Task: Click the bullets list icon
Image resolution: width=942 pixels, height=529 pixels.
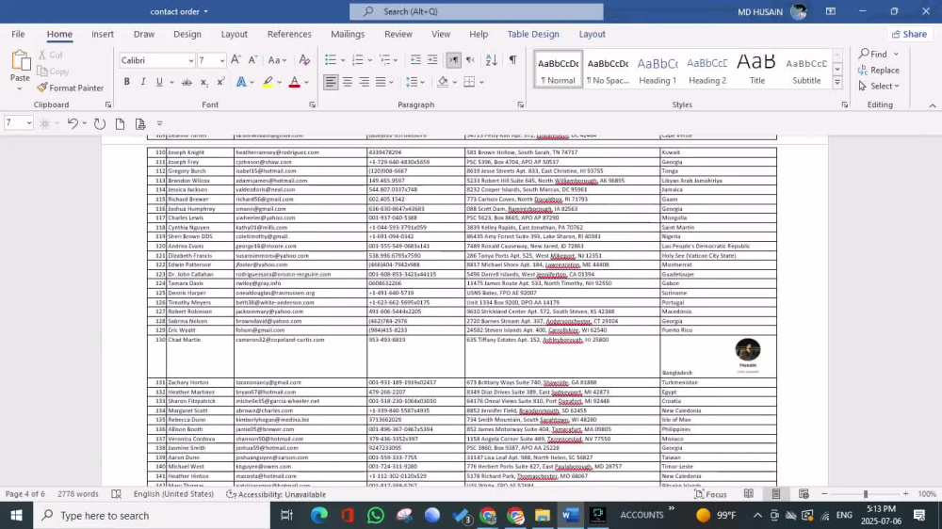Action: point(331,59)
